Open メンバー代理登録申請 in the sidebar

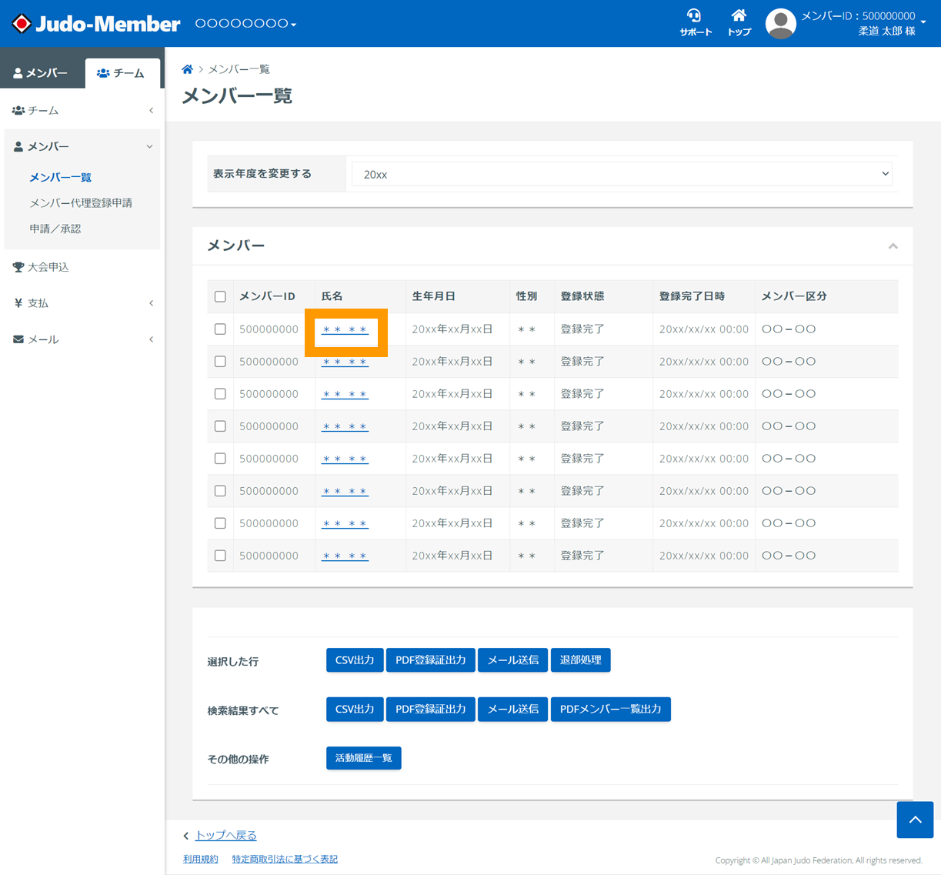(81, 203)
